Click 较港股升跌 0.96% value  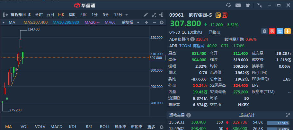tap(251, 39)
